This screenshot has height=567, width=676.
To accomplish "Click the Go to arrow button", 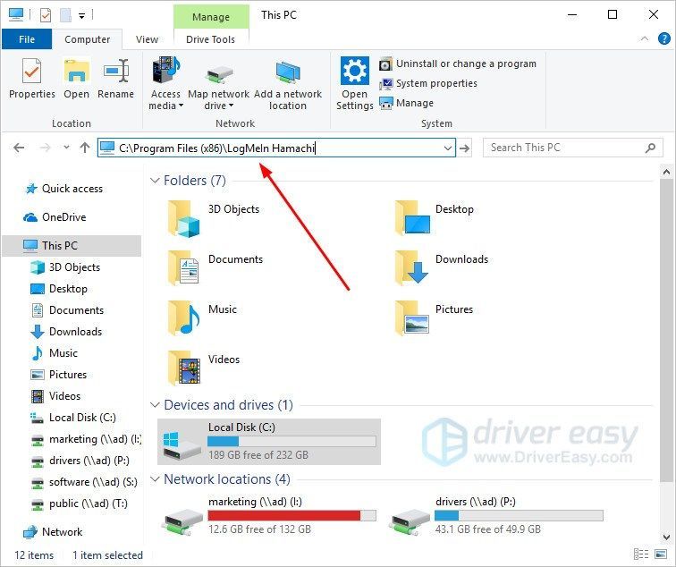I will [x=464, y=148].
